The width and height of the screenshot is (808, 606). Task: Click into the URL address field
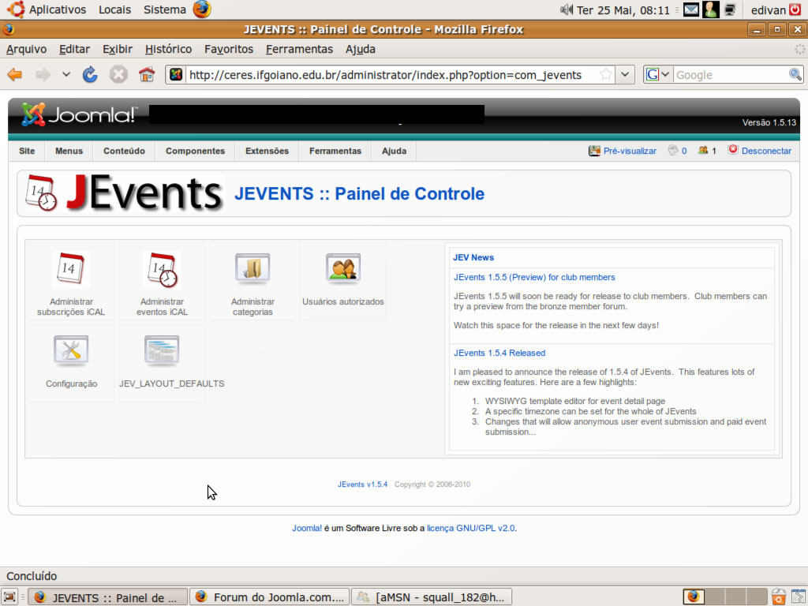tap(391, 75)
